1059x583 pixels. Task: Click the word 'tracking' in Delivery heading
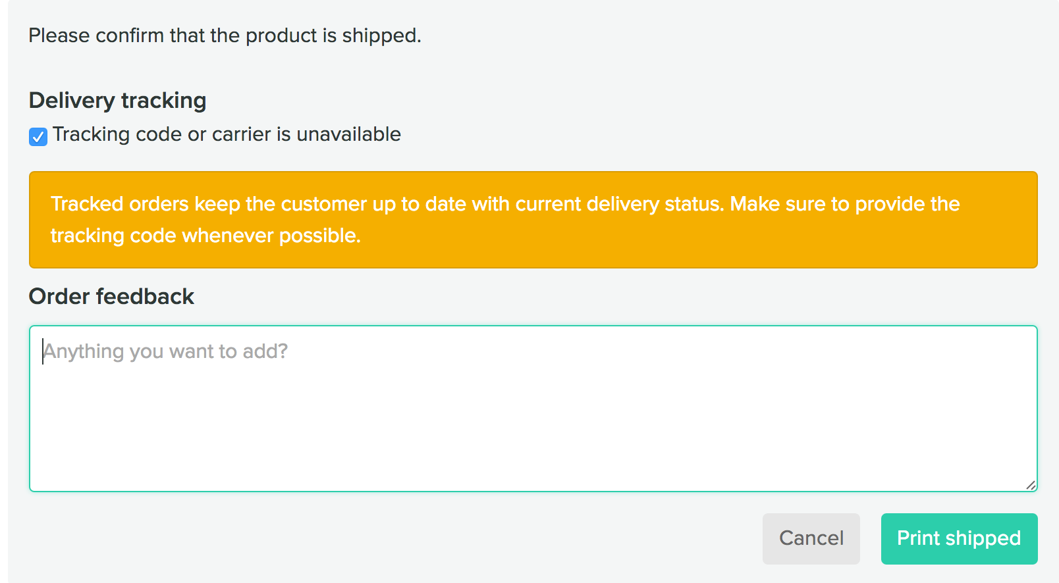coord(163,101)
